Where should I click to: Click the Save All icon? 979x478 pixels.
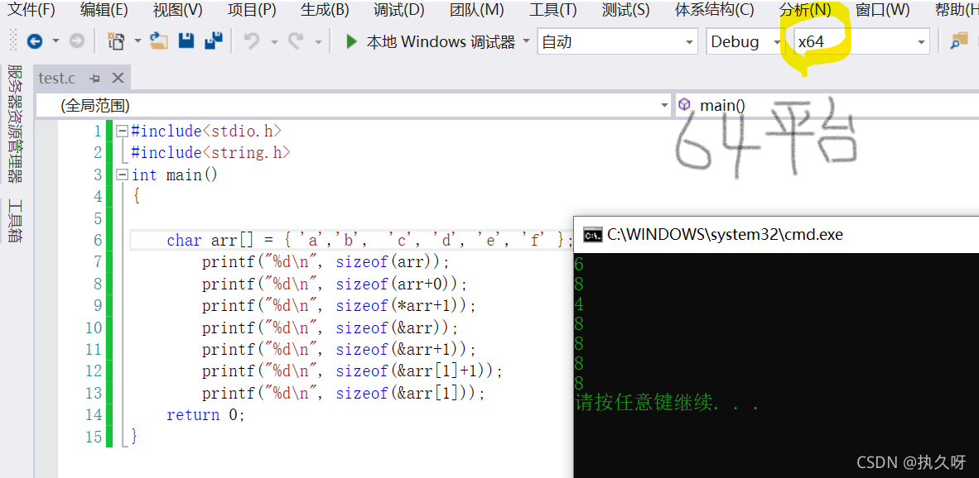pyautogui.click(x=214, y=41)
